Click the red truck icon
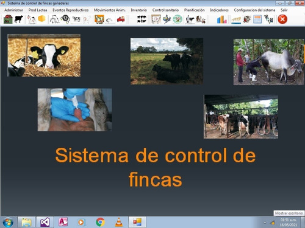This screenshot has height=228, width=305. pyautogui.click(x=121, y=19)
